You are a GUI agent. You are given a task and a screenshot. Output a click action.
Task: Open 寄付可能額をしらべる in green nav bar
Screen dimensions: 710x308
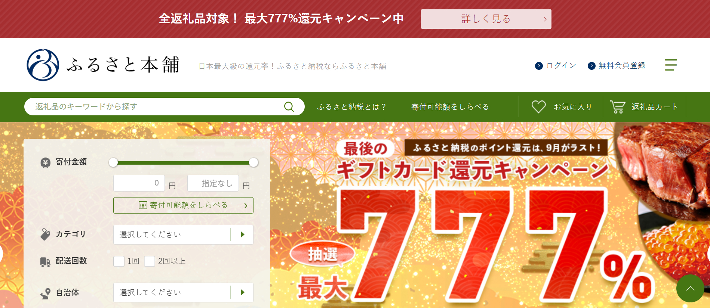(450, 107)
